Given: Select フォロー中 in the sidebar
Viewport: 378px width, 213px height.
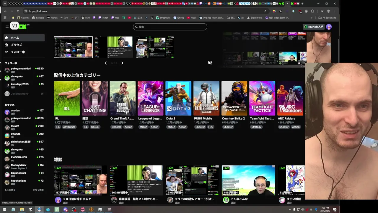Looking at the screenshot, I should pos(24,52).
